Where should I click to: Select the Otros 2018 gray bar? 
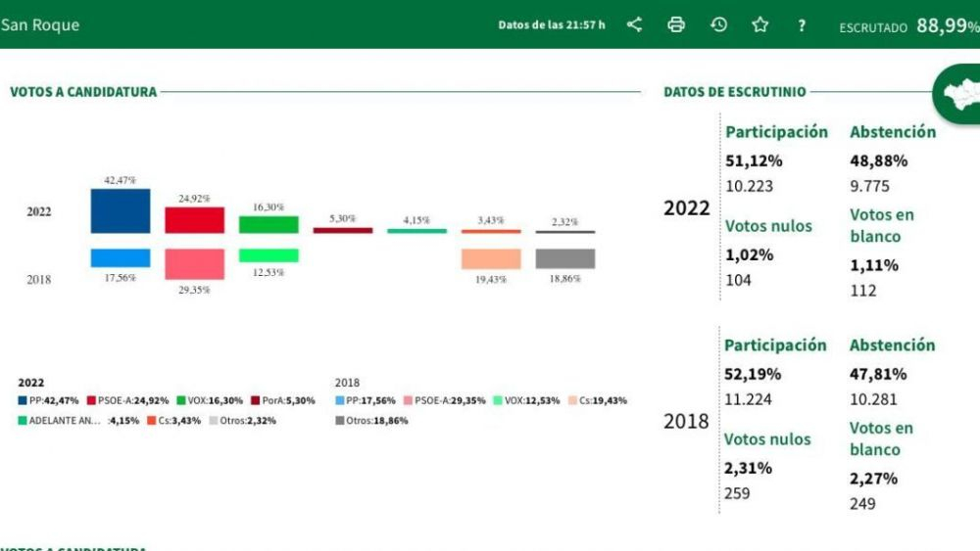tap(565, 259)
